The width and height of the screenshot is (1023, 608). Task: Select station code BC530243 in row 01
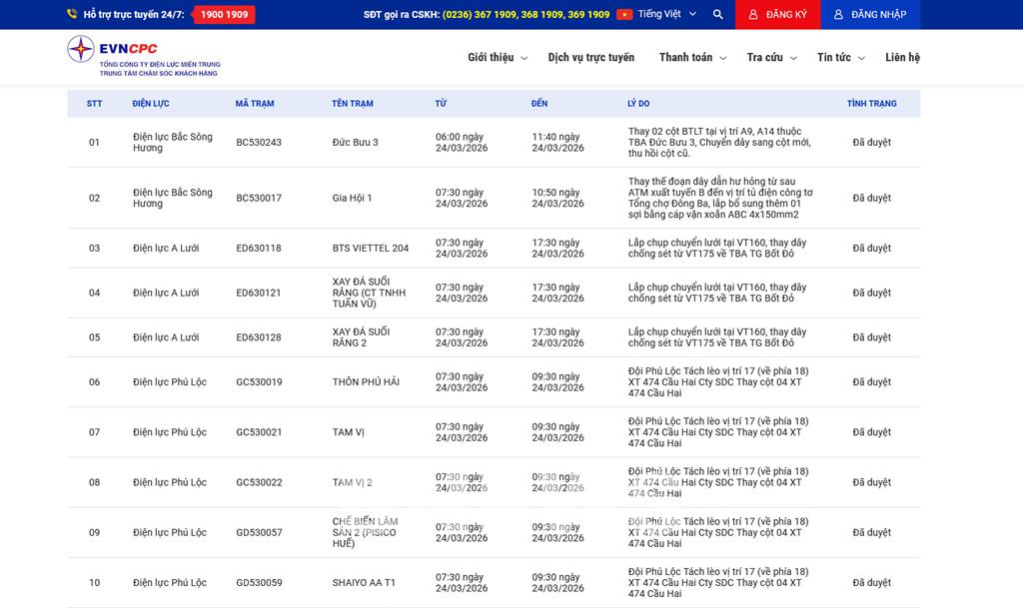(x=259, y=143)
